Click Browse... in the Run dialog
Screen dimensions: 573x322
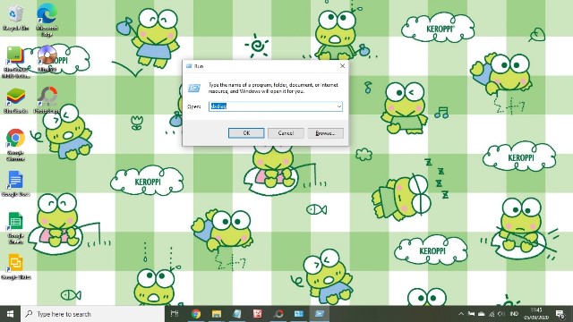(325, 133)
